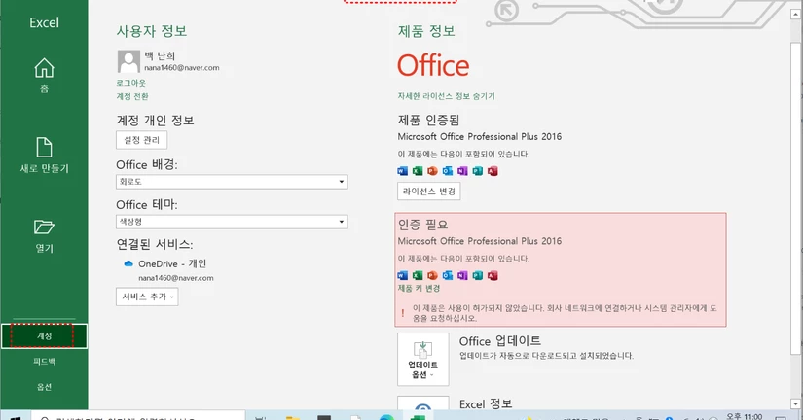The width and height of the screenshot is (803, 420).
Task: Click nana1460@naver.com under the user name
Action: coord(182,67)
